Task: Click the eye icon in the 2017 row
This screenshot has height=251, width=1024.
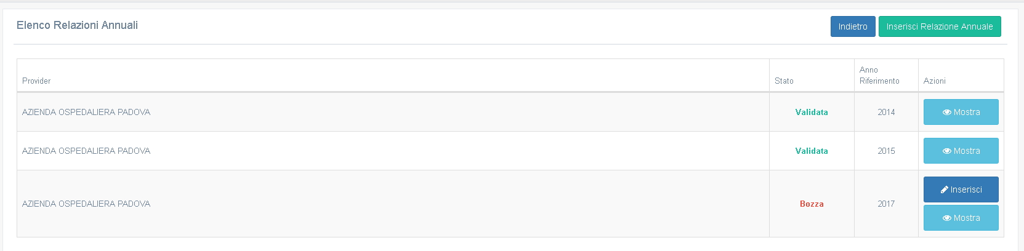Action: tap(947, 218)
